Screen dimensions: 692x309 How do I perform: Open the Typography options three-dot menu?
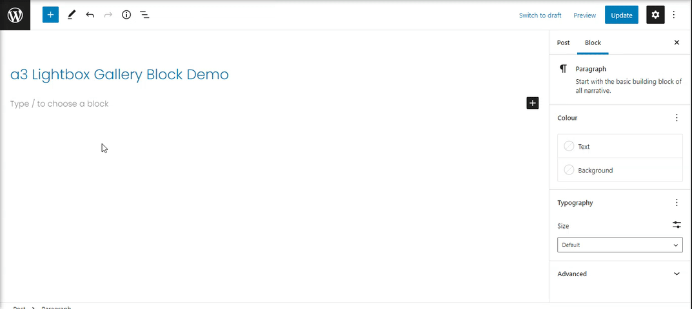coord(677,203)
